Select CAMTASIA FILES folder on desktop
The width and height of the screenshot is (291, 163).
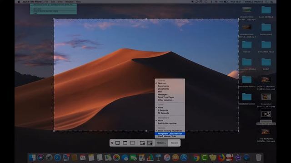point(266,45)
